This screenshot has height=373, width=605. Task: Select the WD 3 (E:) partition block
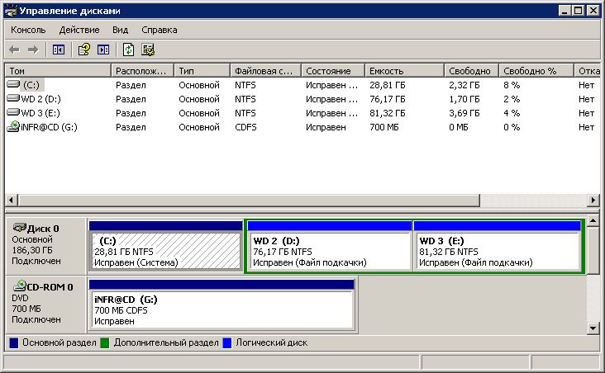tap(497, 251)
